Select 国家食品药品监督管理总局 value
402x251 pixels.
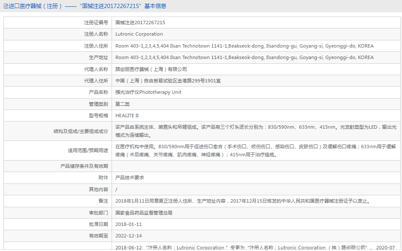click(x=144, y=213)
